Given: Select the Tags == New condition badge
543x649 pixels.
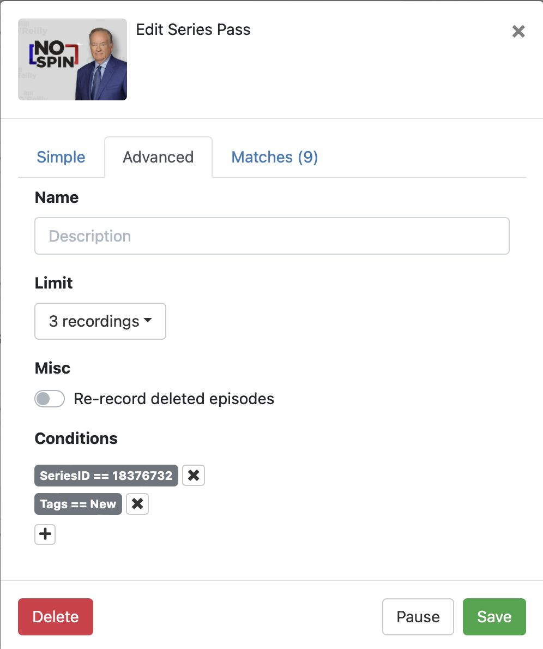Looking at the screenshot, I should (78, 504).
